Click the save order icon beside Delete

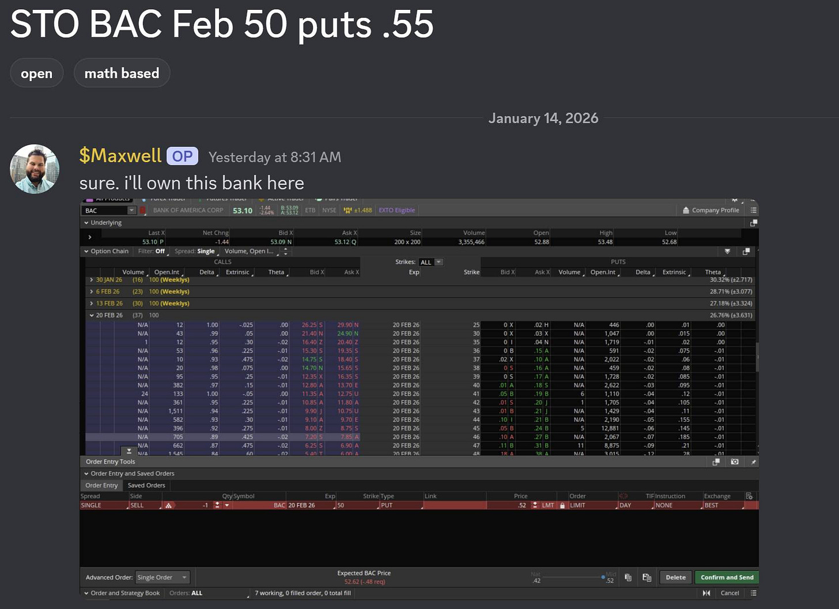[647, 577]
